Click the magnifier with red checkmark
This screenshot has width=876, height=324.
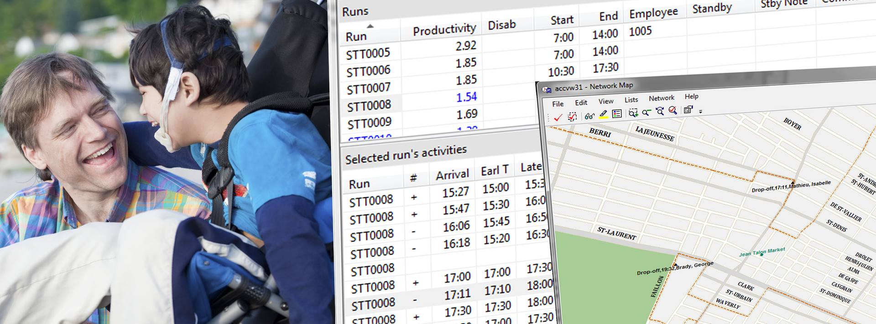(x=673, y=110)
